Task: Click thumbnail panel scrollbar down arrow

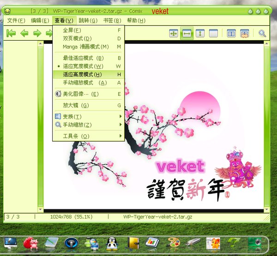Action: 41,209
